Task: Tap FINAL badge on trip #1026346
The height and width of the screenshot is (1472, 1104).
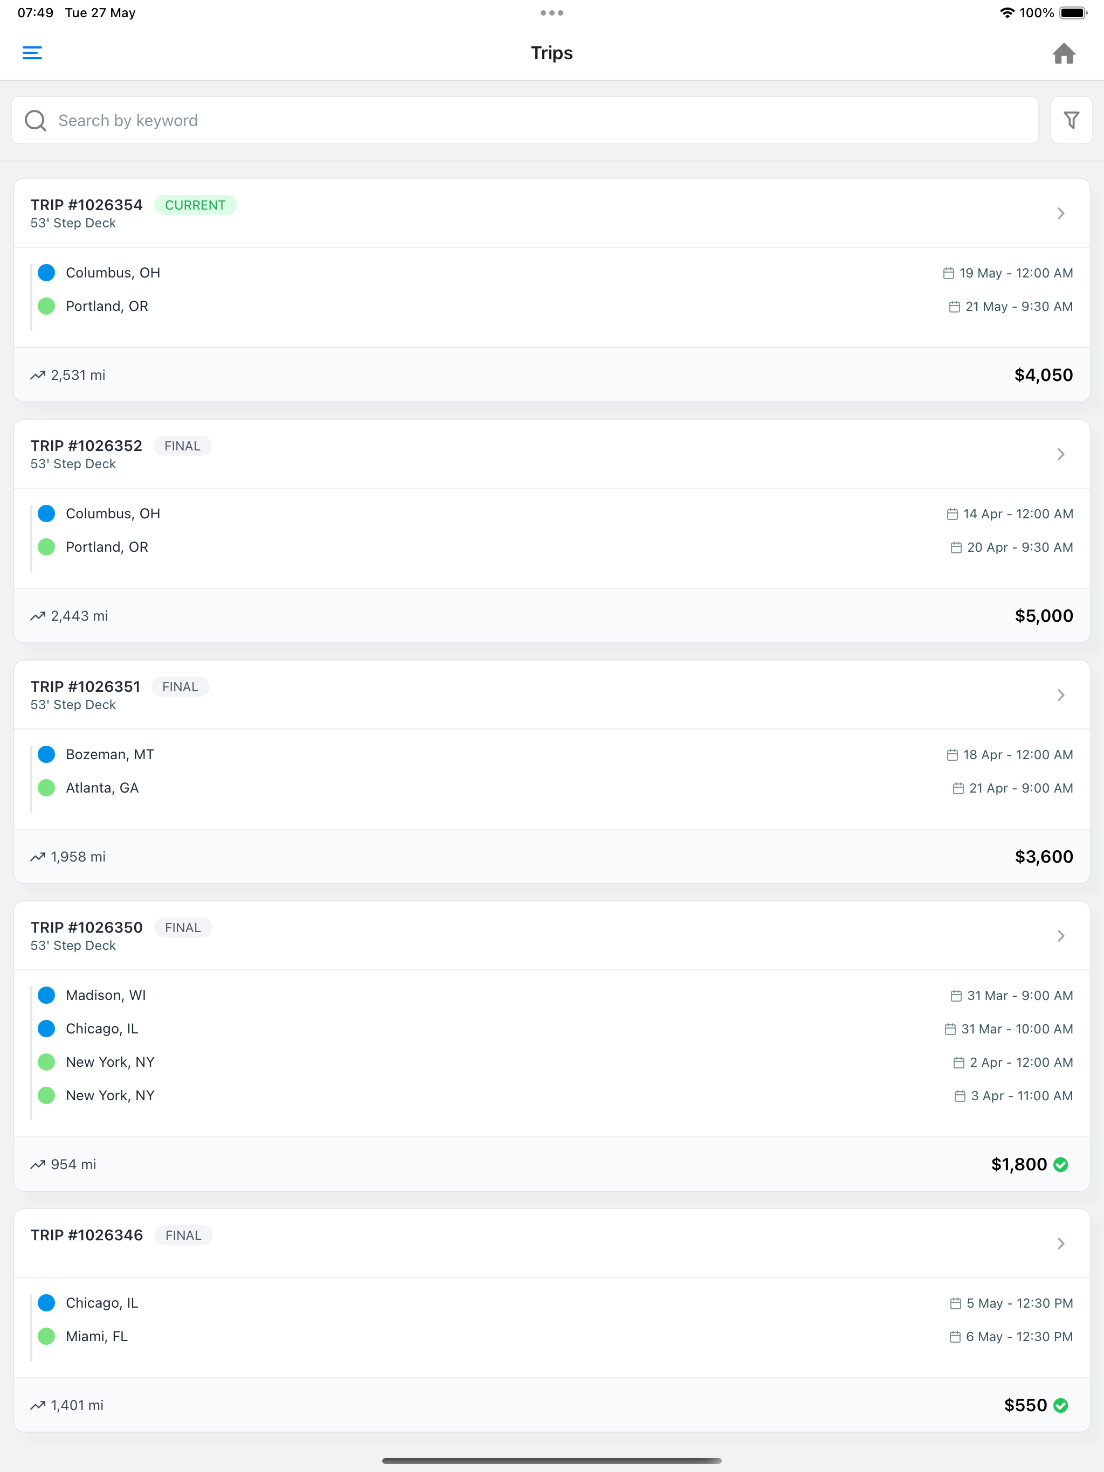Action: [184, 1235]
